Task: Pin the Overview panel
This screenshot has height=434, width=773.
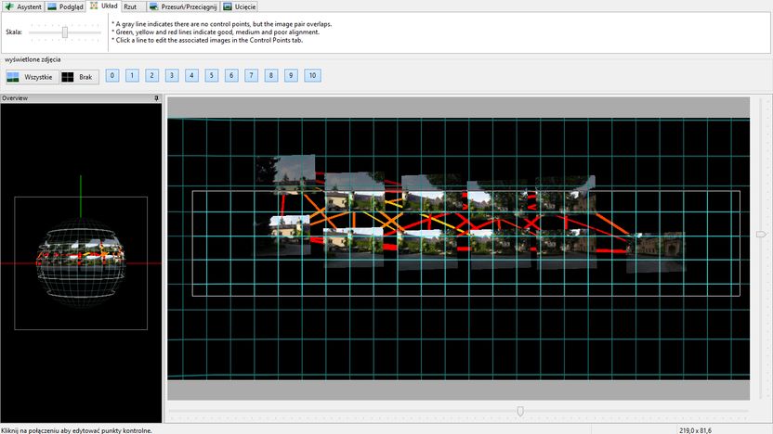Action: point(156,98)
